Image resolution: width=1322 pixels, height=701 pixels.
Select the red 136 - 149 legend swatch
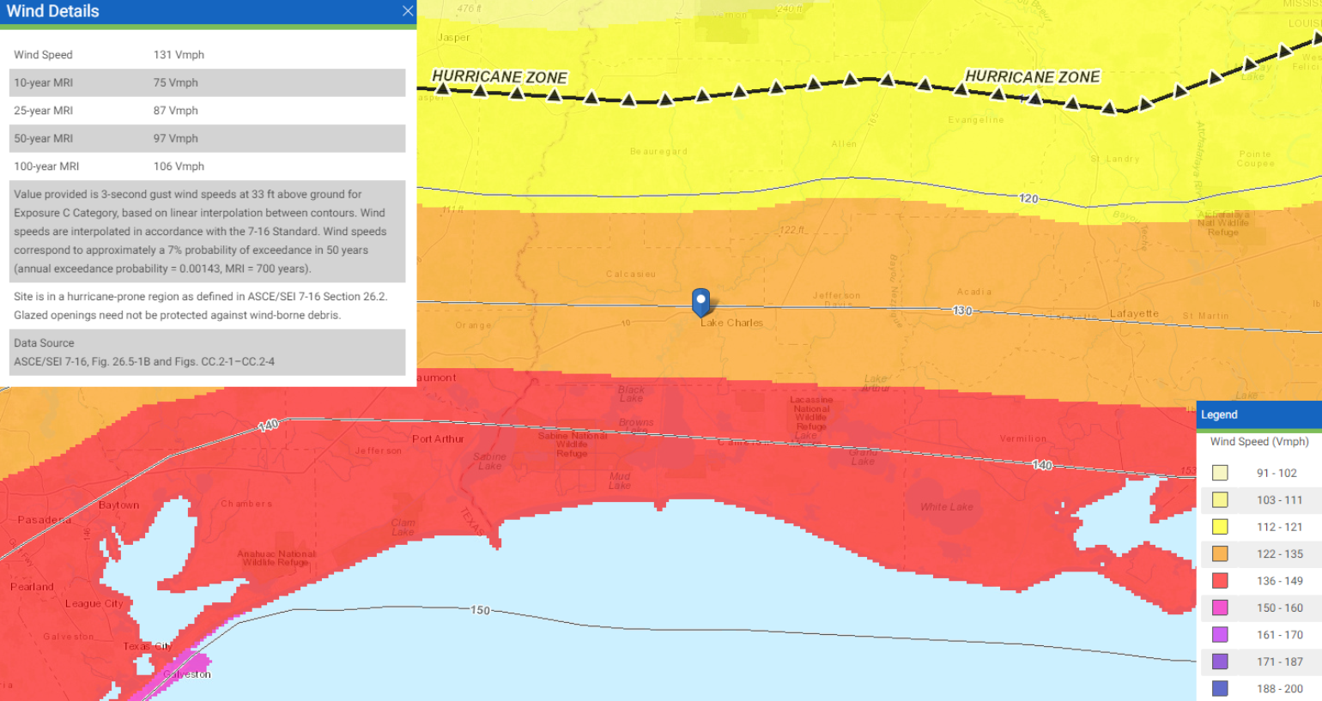(1220, 581)
